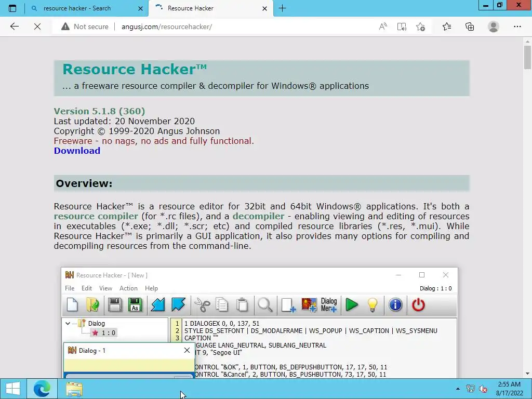Open the View menu in Resource Hacker image
532x399 pixels.
click(105, 288)
